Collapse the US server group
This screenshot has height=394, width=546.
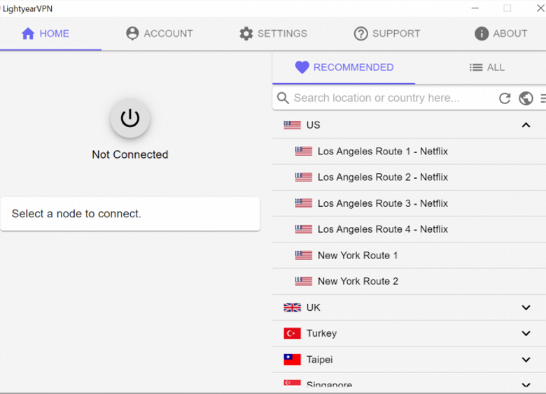[x=526, y=125]
